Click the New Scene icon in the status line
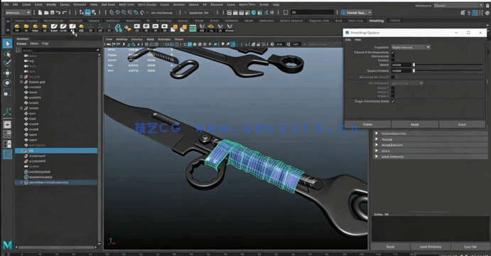This screenshot has width=491, height=256. [x=40, y=13]
